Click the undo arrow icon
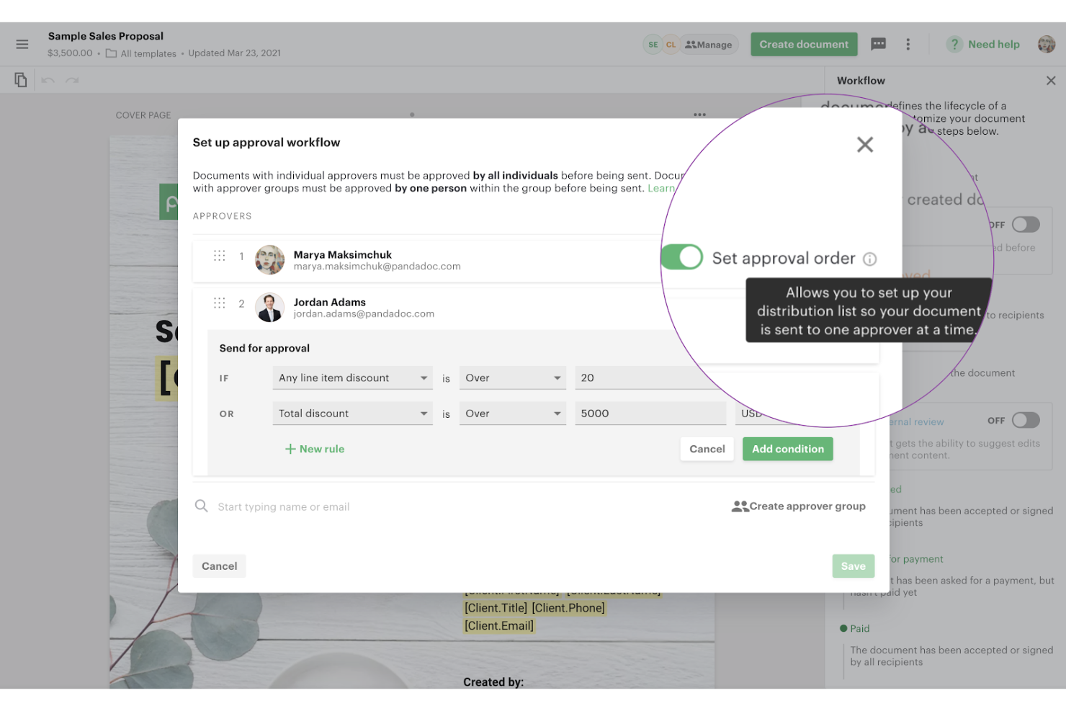Viewport: 1066px width, 711px height. (x=48, y=80)
